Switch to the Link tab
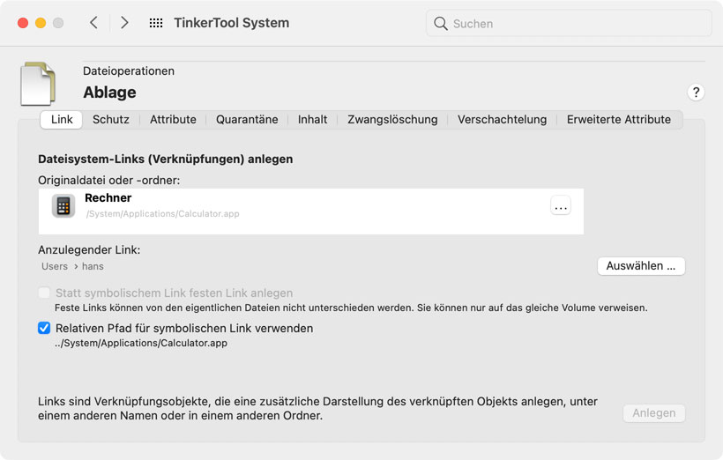Image resolution: width=723 pixels, height=460 pixels. 62,119
